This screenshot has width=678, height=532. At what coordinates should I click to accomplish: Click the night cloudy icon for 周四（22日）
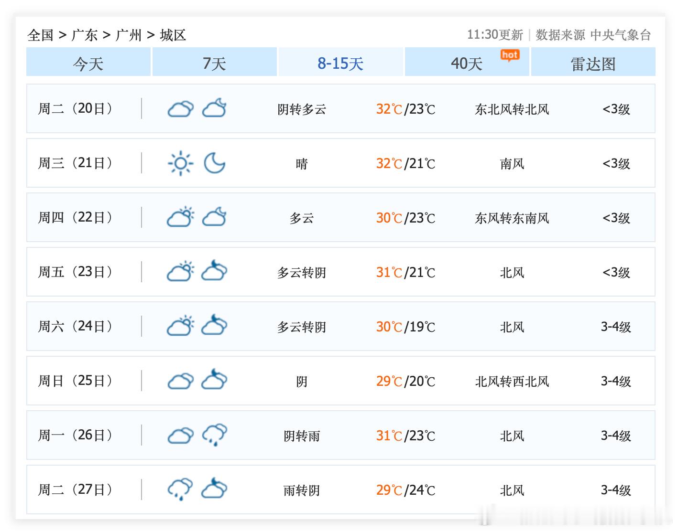coord(214,217)
